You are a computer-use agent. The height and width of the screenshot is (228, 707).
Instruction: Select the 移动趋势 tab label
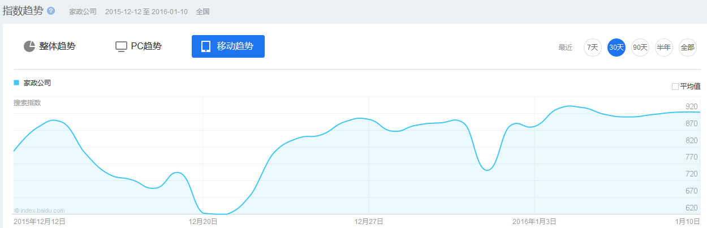tap(235, 46)
